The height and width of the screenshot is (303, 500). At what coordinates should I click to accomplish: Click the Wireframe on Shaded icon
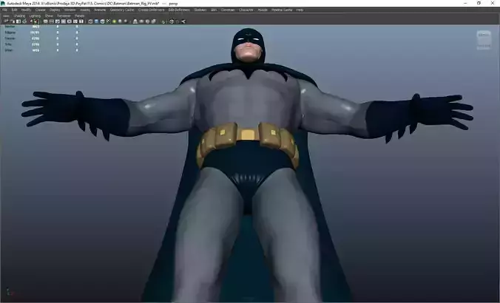[102, 21]
